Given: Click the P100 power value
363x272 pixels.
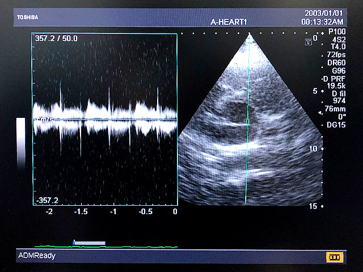Looking at the screenshot, I should coord(337,32).
